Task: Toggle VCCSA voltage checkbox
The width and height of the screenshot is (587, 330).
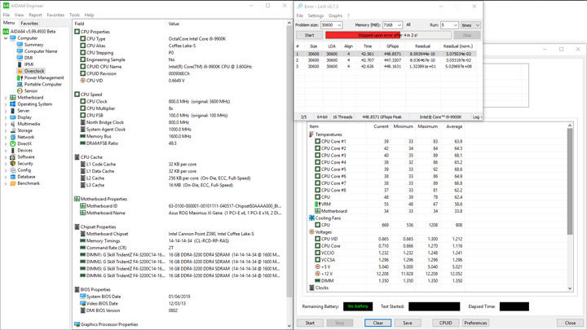Action: (x=317, y=260)
